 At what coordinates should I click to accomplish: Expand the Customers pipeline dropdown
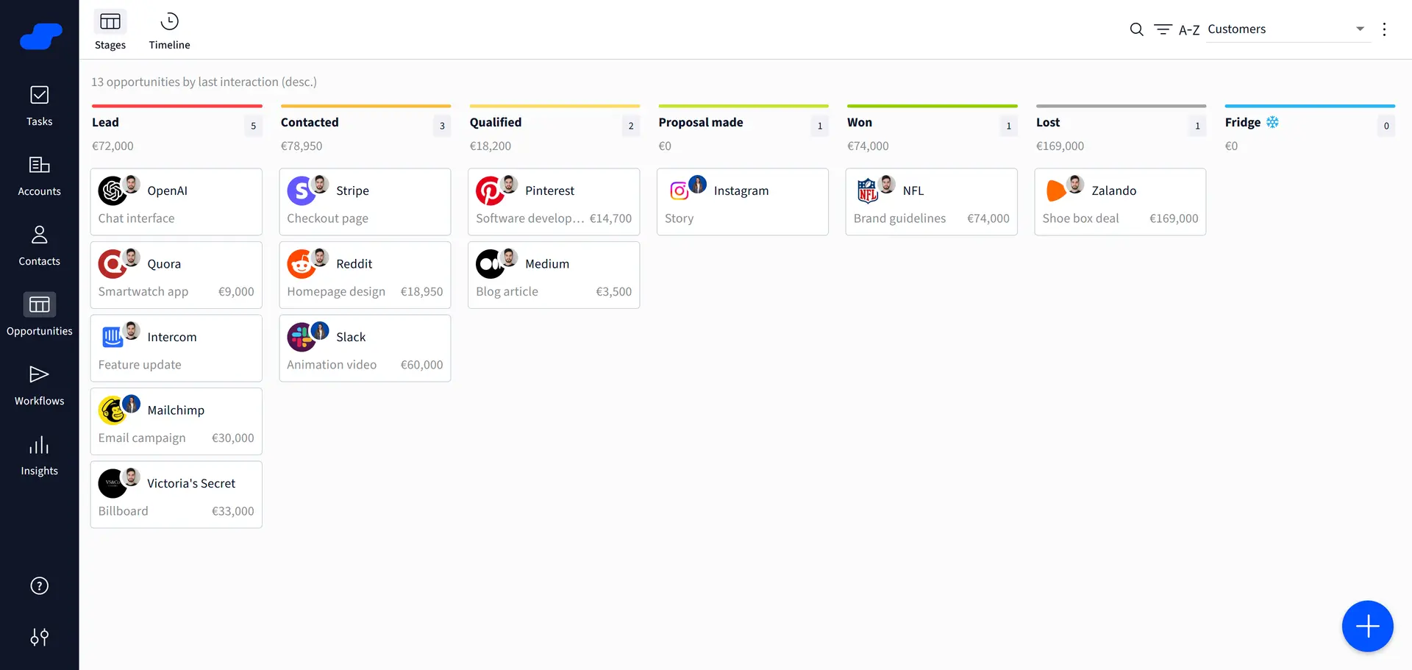[1360, 29]
